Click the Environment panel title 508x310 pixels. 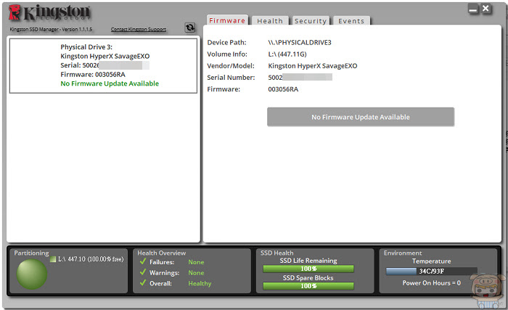pos(403,253)
